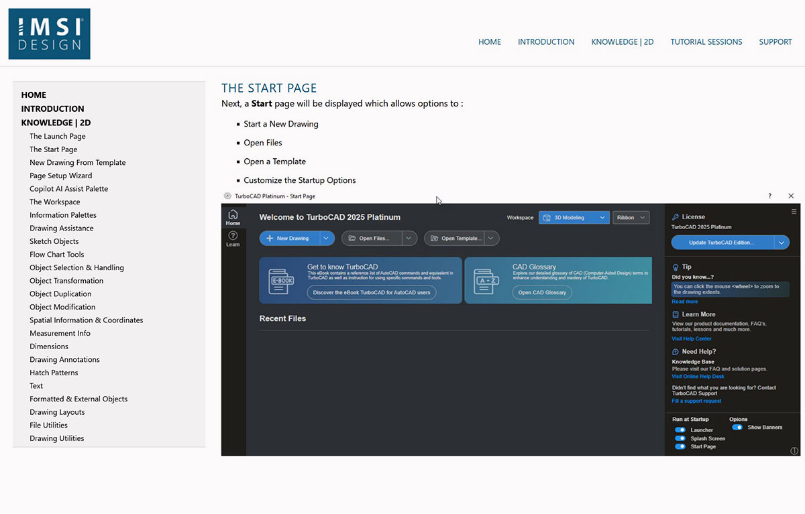805x514 pixels.
Task: Toggle the Launcher startup switch
Action: coord(680,430)
